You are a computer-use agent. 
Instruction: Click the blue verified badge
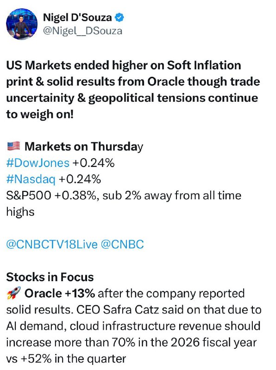[x=119, y=18]
